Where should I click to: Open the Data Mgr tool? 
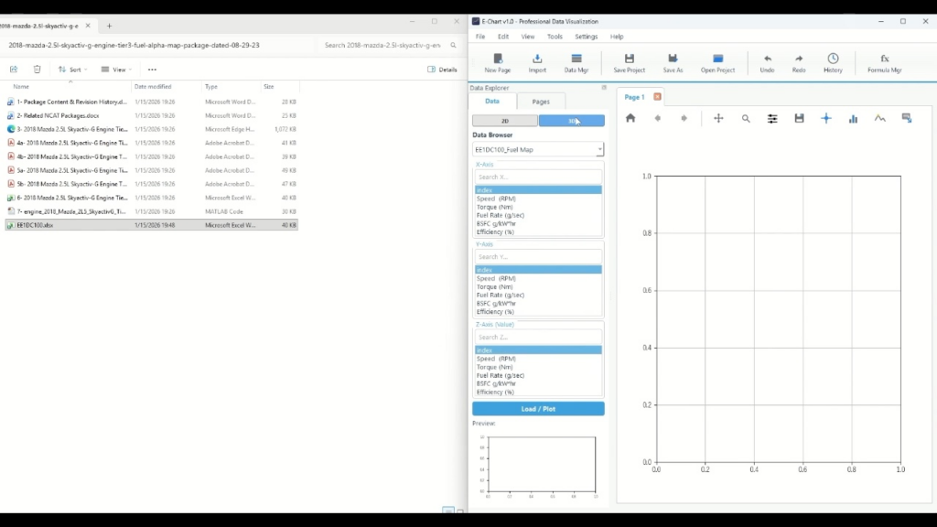(576, 62)
